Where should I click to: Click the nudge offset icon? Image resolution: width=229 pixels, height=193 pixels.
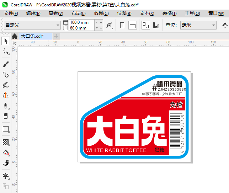(225, 25)
